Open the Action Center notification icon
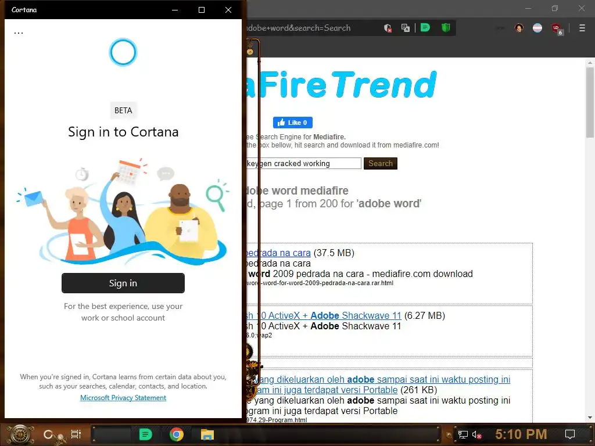Screen dimensions: 595x446 570,434
